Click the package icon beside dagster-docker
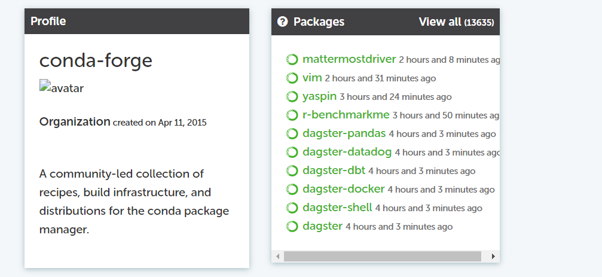602x277 pixels. click(292, 189)
